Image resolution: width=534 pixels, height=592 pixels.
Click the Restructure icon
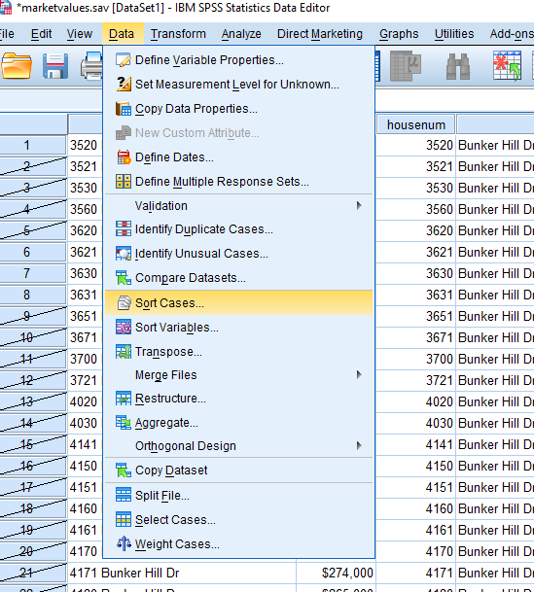[x=124, y=399]
